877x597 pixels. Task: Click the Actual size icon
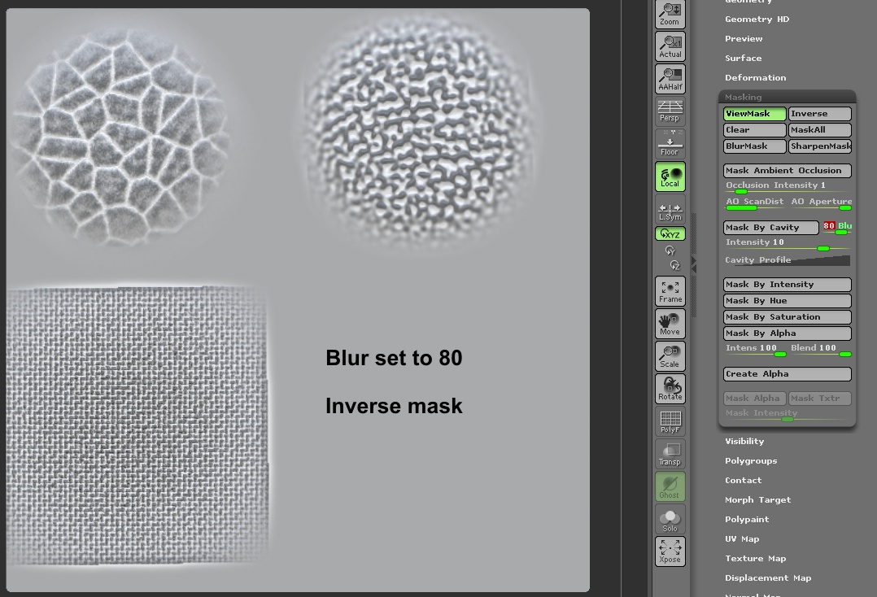[670, 46]
